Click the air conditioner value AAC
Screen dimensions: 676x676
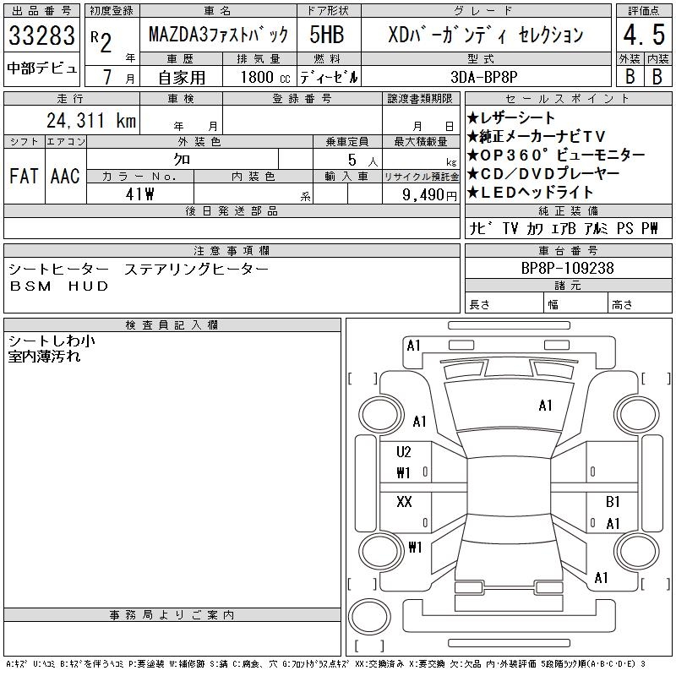(x=65, y=176)
